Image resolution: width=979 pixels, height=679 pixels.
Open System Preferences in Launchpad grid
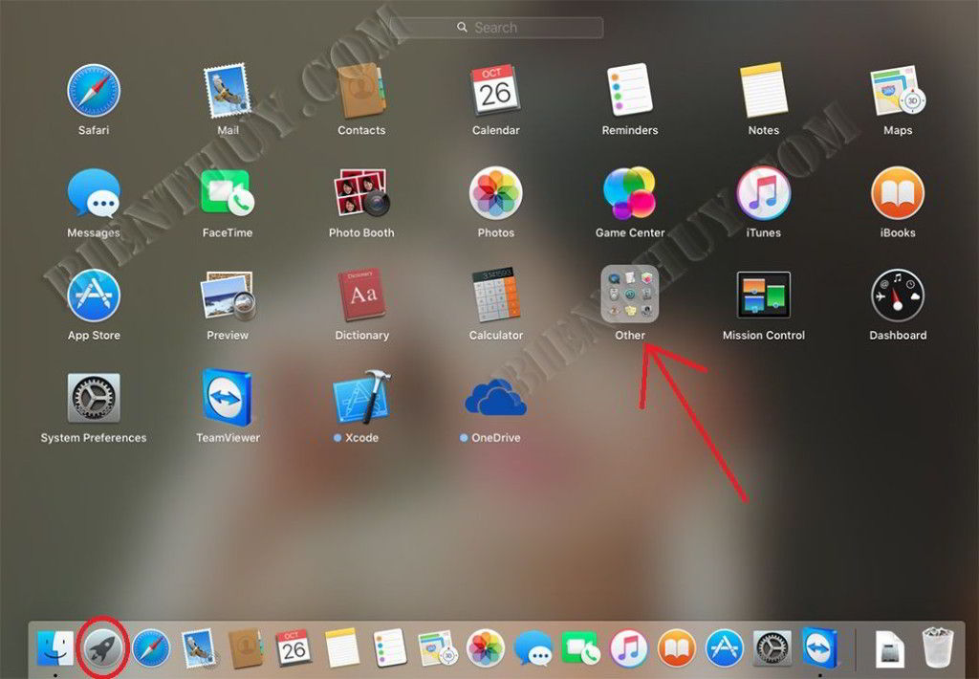94,399
